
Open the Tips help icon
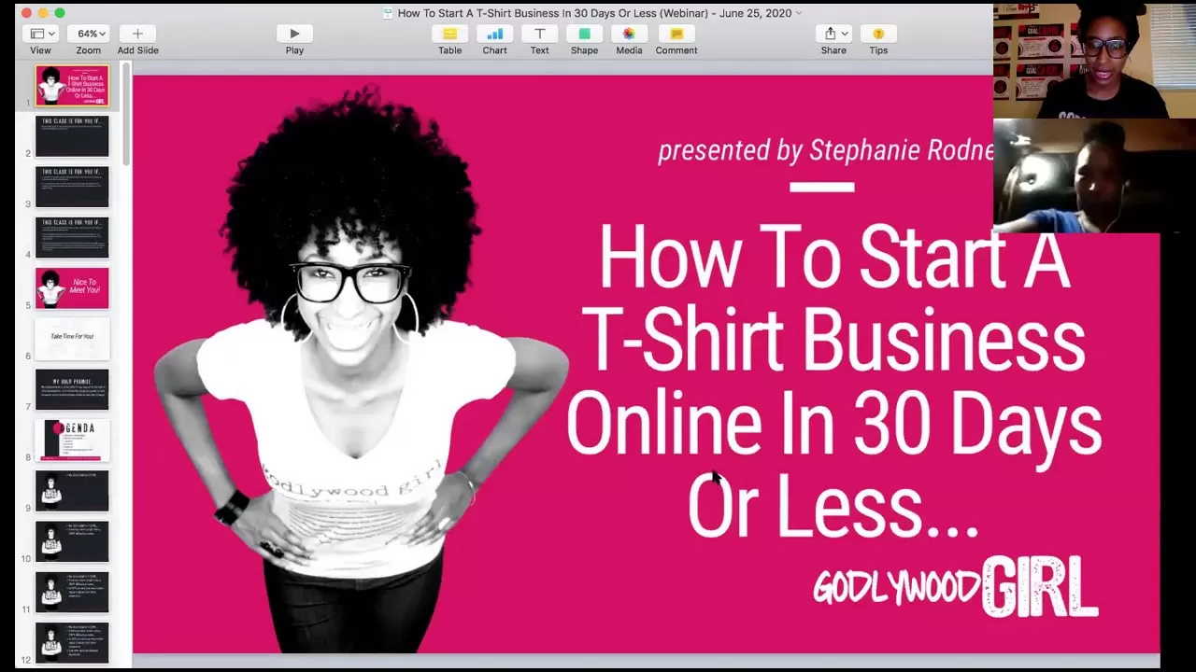point(878,34)
